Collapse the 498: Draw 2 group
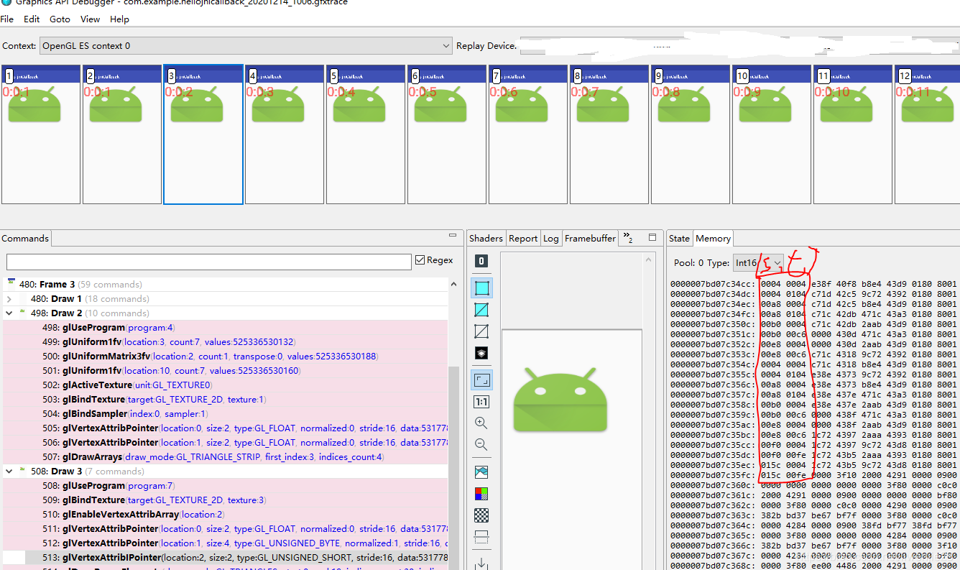960x570 pixels. pos(9,313)
